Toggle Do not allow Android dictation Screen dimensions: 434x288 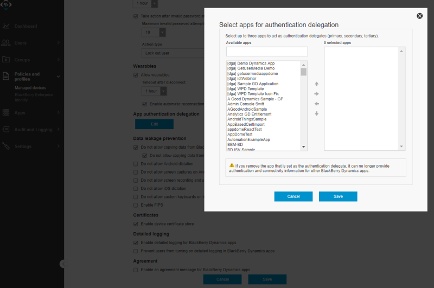(136, 164)
